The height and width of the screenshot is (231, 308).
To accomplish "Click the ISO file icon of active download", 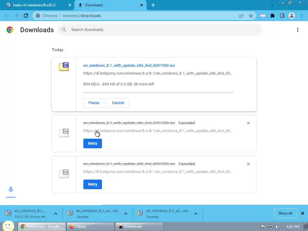I will (64, 67).
